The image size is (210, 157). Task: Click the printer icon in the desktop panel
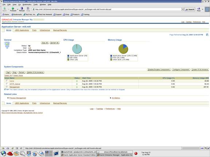point(41,153)
